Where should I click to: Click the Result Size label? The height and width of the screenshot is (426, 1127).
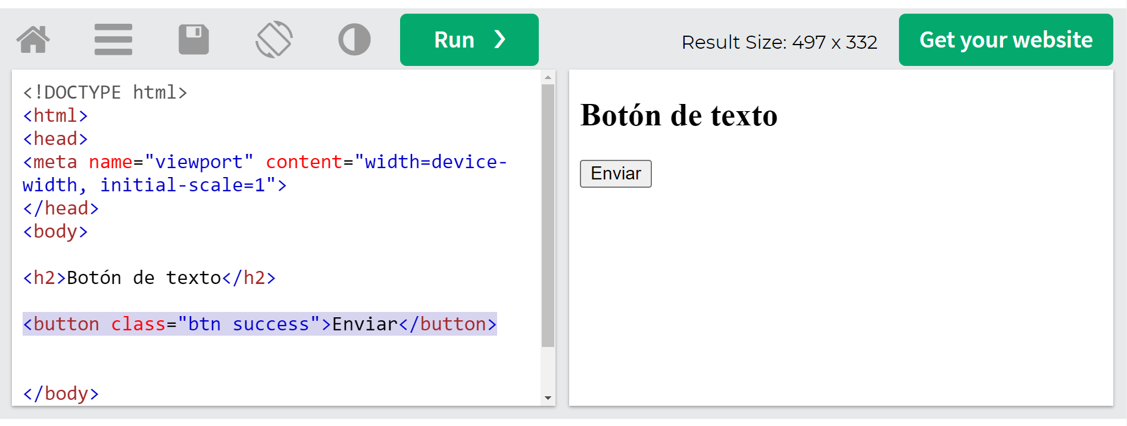779,42
